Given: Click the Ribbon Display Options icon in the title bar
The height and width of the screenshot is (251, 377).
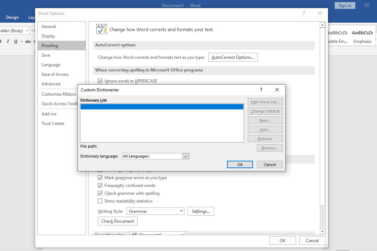Looking at the screenshot, I should (x=367, y=6).
